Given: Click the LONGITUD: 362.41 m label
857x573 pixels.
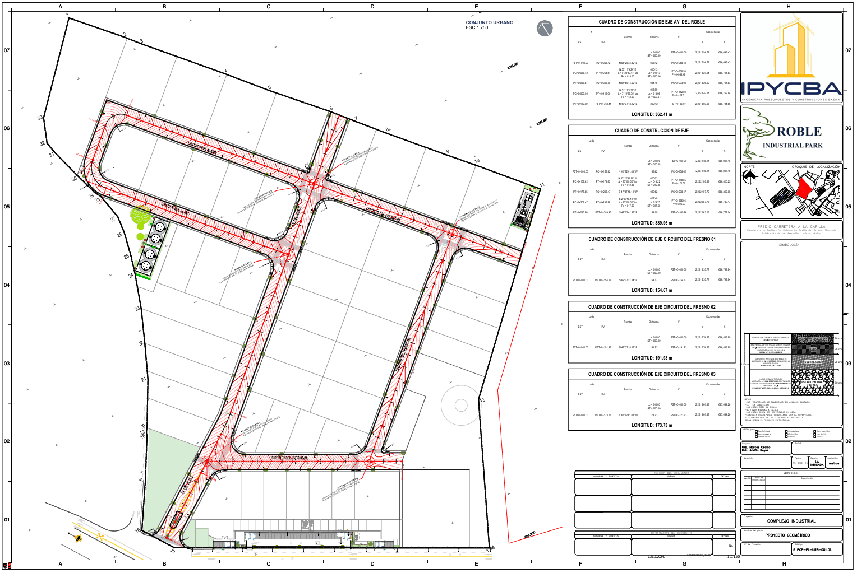Looking at the screenshot, I should coord(651,114).
